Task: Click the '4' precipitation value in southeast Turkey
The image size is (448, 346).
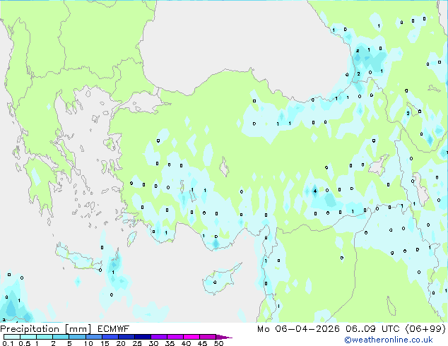Action: pyautogui.click(x=315, y=191)
